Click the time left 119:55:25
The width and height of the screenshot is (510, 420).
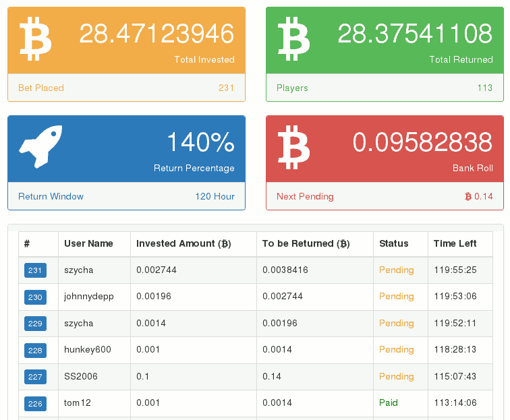455,270
